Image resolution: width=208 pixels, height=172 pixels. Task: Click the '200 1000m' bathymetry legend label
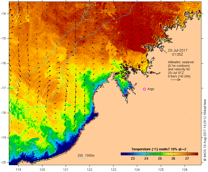tap(86, 156)
